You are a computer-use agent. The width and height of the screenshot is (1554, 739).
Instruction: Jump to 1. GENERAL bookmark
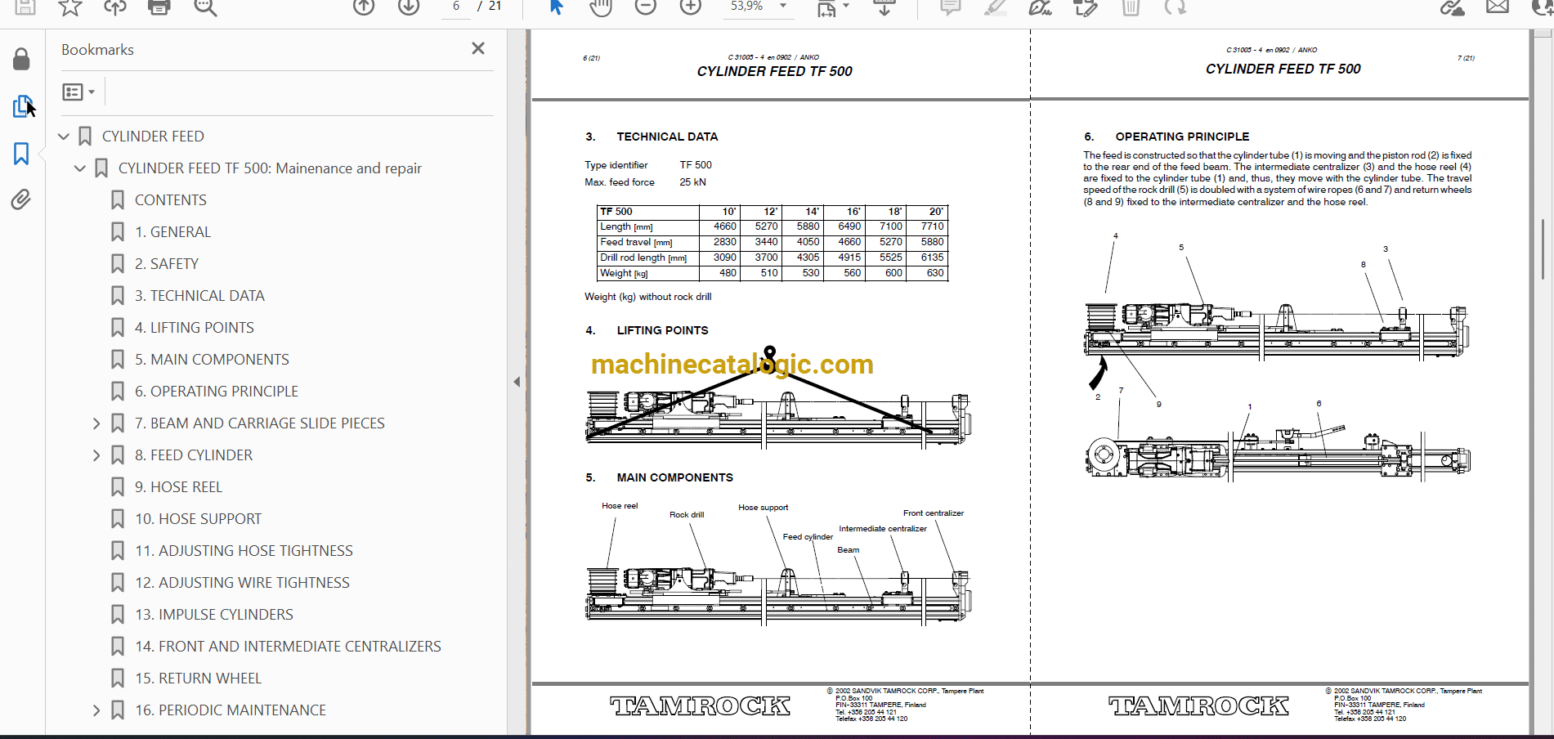[172, 232]
